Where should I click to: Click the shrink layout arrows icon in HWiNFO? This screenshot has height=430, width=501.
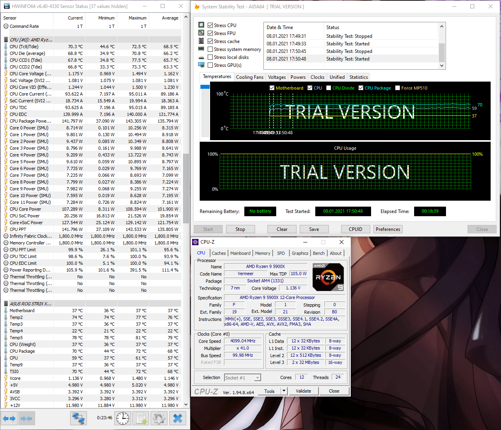tap(26, 418)
